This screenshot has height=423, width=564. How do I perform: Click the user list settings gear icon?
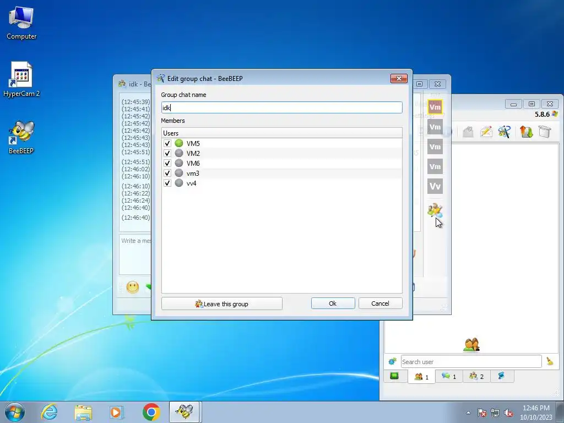pos(392,361)
